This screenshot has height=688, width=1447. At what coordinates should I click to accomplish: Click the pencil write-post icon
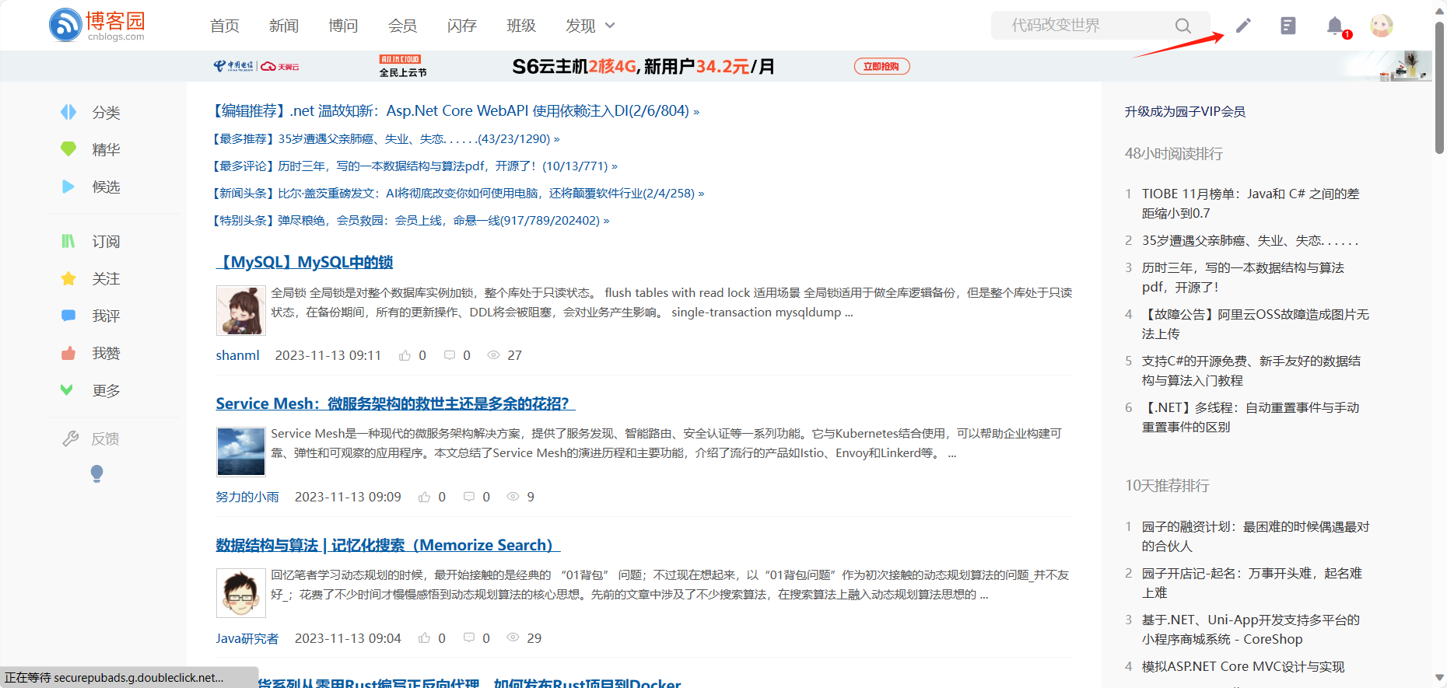[1243, 26]
